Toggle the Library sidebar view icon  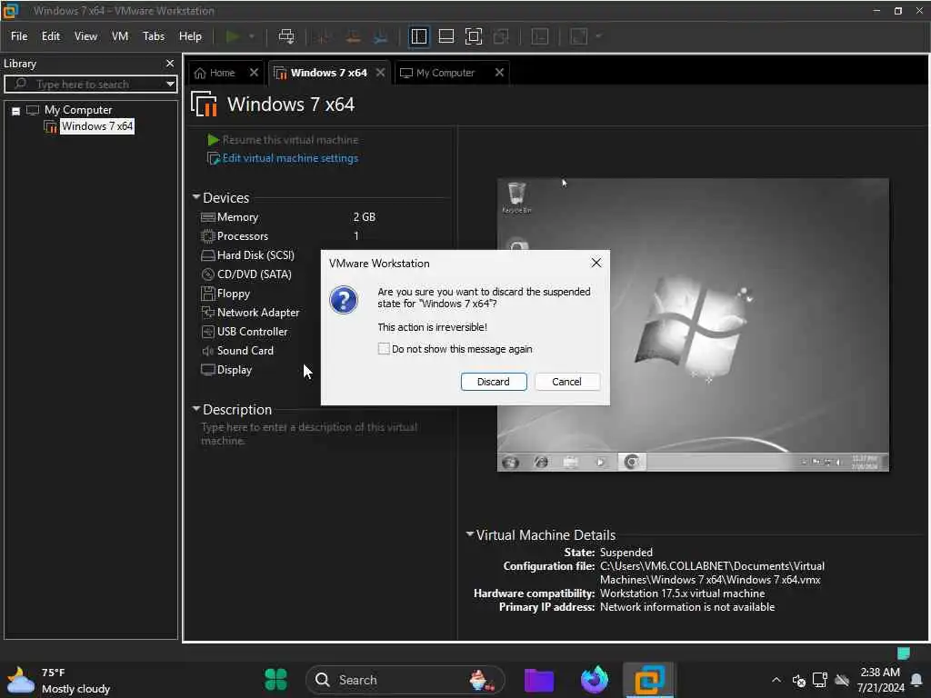(x=418, y=36)
